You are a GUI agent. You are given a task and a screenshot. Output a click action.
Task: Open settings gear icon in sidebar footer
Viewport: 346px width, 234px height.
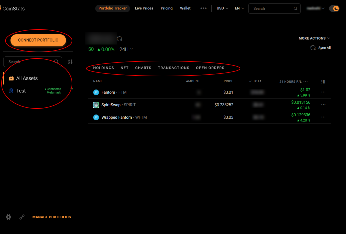[8, 217]
